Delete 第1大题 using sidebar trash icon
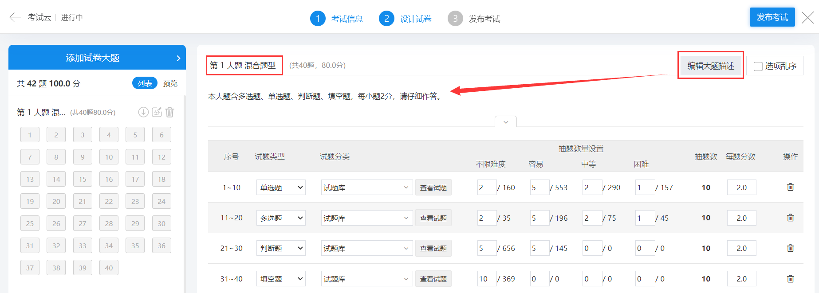Viewport: 819px width, 293px height. tap(170, 112)
